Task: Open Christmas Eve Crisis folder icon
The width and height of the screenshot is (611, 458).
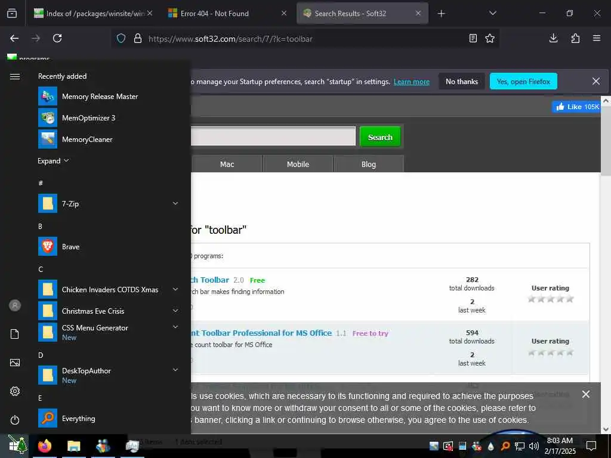Action: (x=48, y=311)
